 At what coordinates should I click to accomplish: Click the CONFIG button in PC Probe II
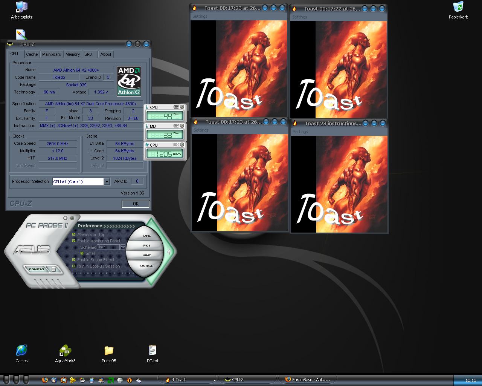coord(37,269)
